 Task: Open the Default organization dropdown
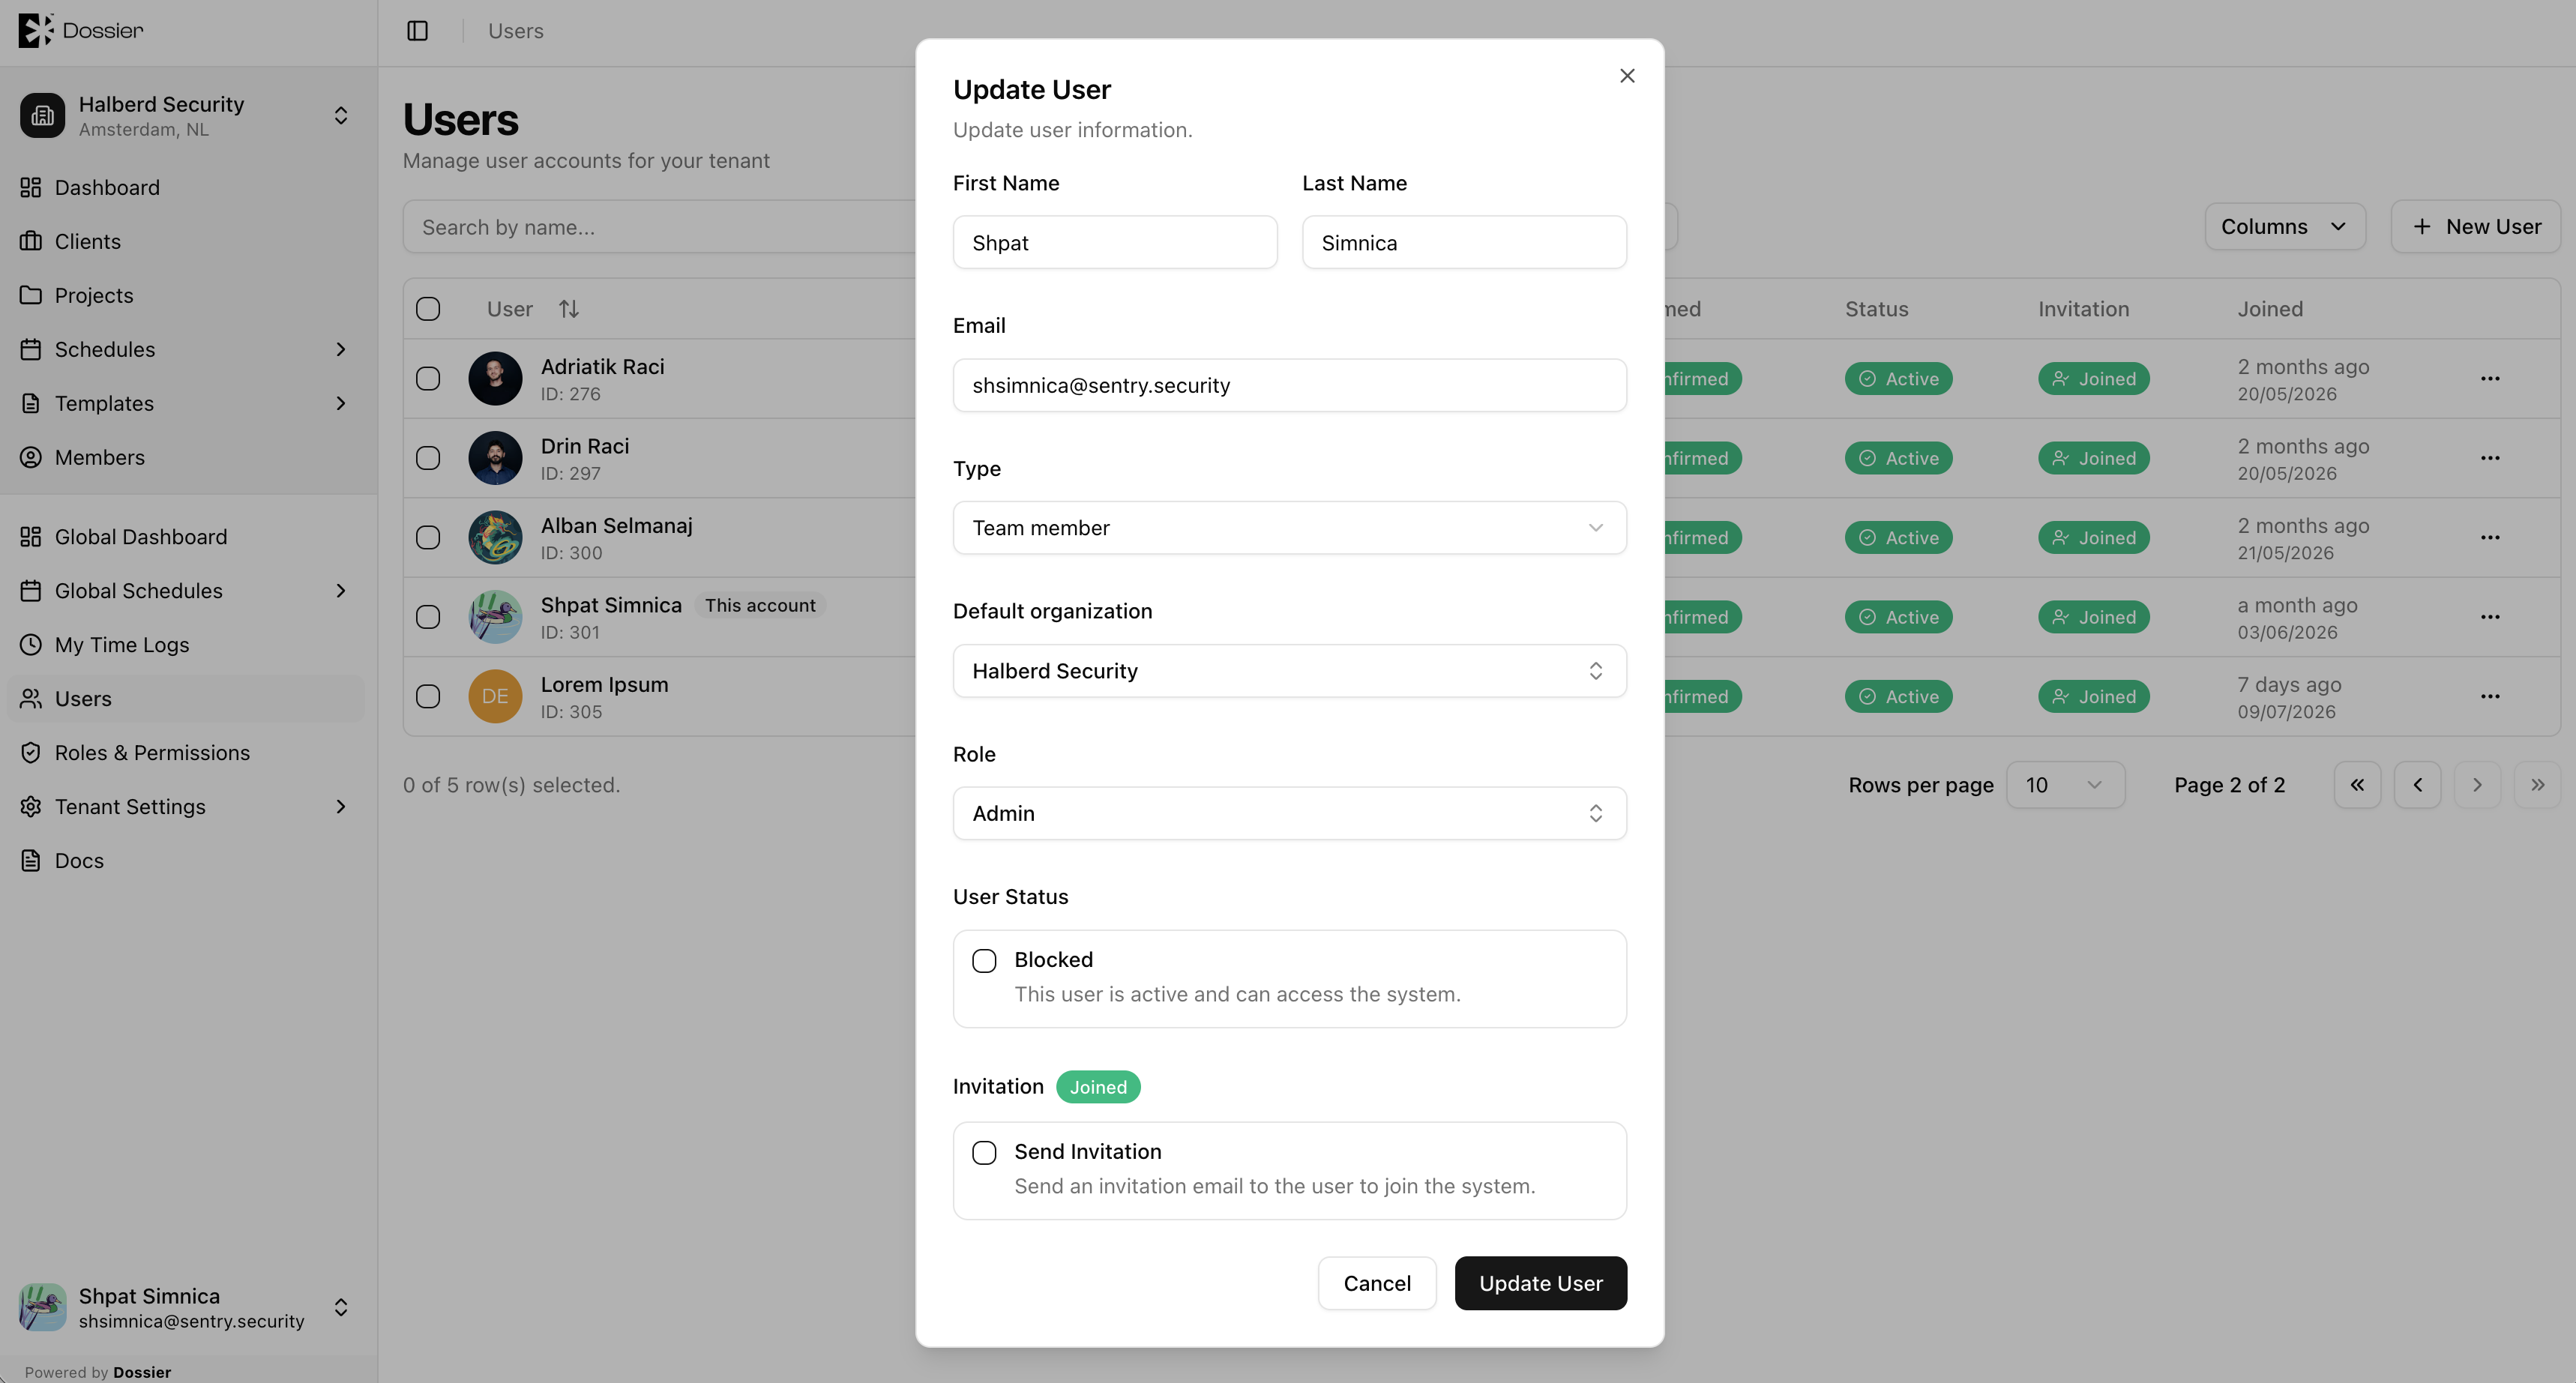(x=1289, y=671)
